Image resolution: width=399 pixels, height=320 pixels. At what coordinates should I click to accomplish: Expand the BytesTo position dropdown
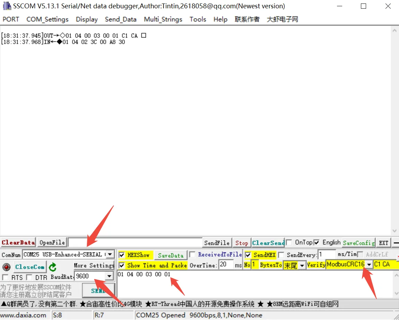pyautogui.click(x=301, y=265)
